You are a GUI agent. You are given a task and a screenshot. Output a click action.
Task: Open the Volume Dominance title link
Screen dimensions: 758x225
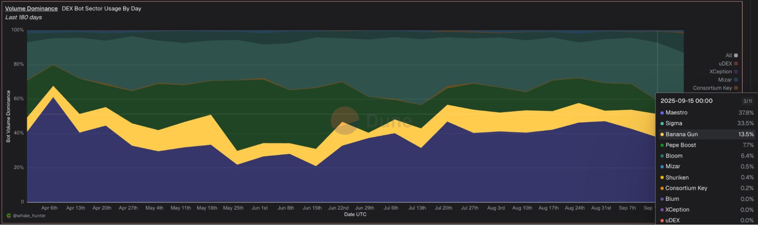click(x=31, y=8)
